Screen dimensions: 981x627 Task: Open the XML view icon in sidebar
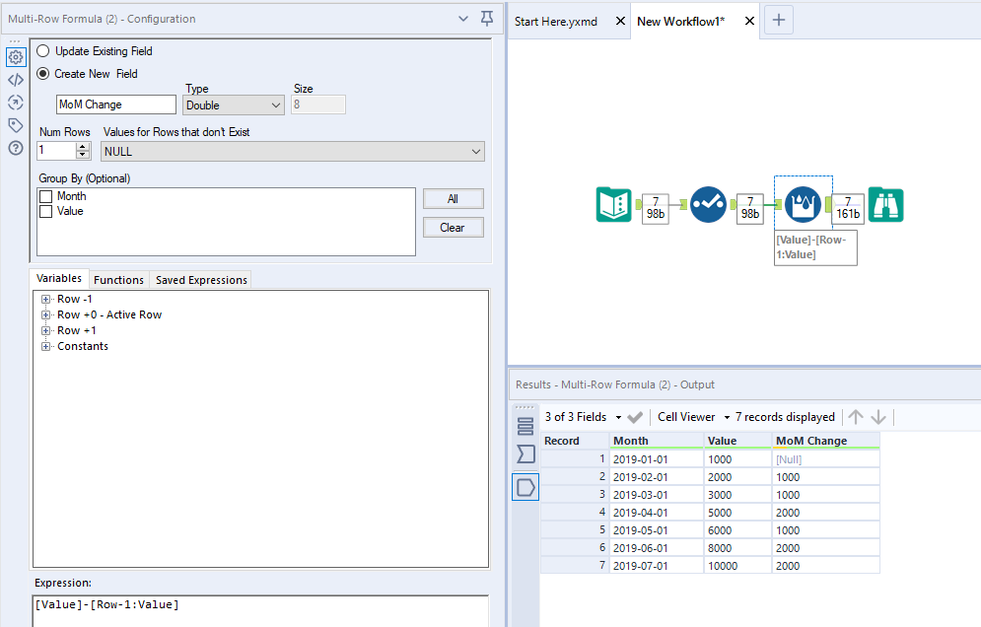(x=16, y=80)
